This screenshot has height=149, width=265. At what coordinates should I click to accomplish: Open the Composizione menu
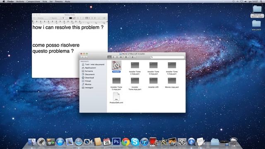[33, 1]
